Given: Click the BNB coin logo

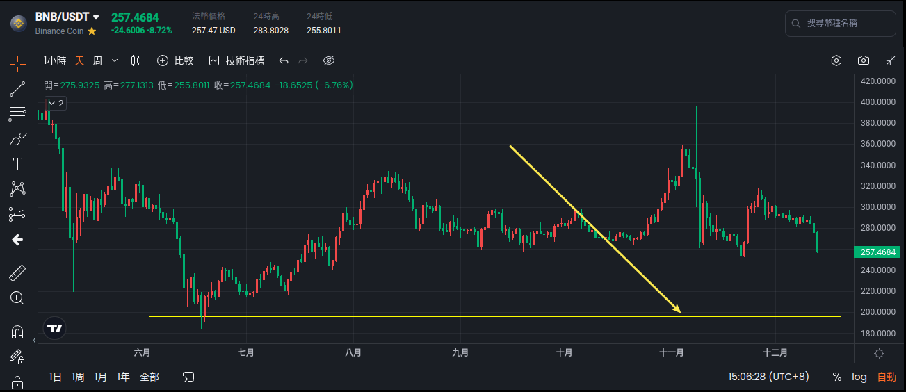Looking at the screenshot, I should [19, 24].
